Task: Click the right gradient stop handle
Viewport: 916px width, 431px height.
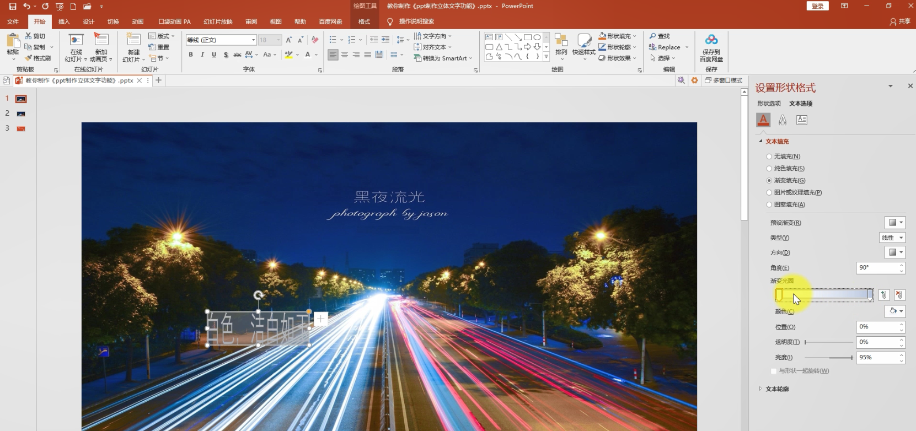Action: coord(870,295)
